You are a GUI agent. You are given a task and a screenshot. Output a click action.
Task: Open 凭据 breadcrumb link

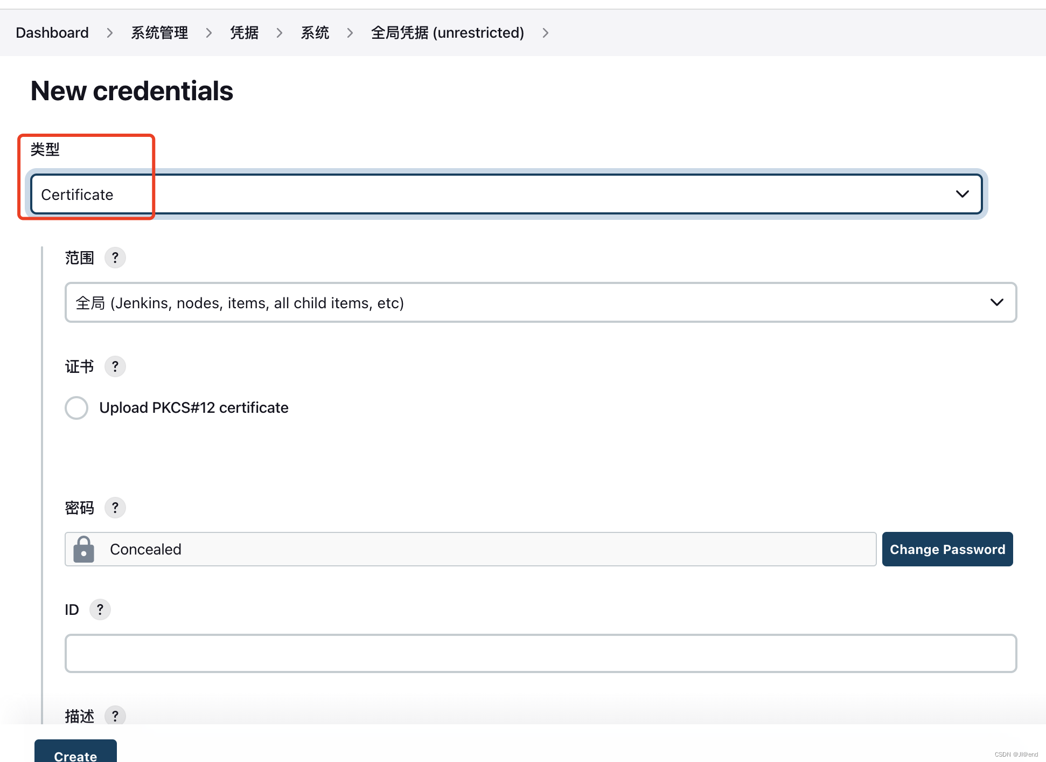(x=245, y=33)
